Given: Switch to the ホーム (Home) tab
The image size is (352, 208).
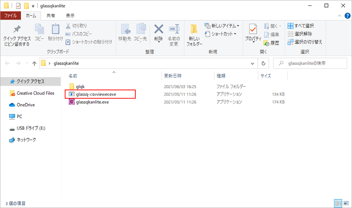Looking at the screenshot, I should 31,16.
